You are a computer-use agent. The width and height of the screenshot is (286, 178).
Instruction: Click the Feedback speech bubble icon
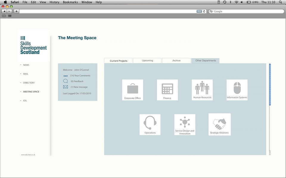tap(65, 81)
